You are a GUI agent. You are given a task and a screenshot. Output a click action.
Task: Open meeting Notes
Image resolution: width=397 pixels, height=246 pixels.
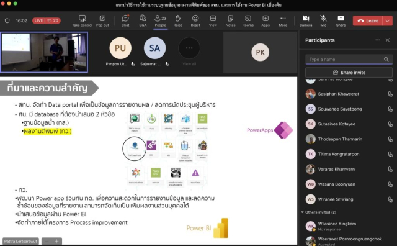click(230, 20)
